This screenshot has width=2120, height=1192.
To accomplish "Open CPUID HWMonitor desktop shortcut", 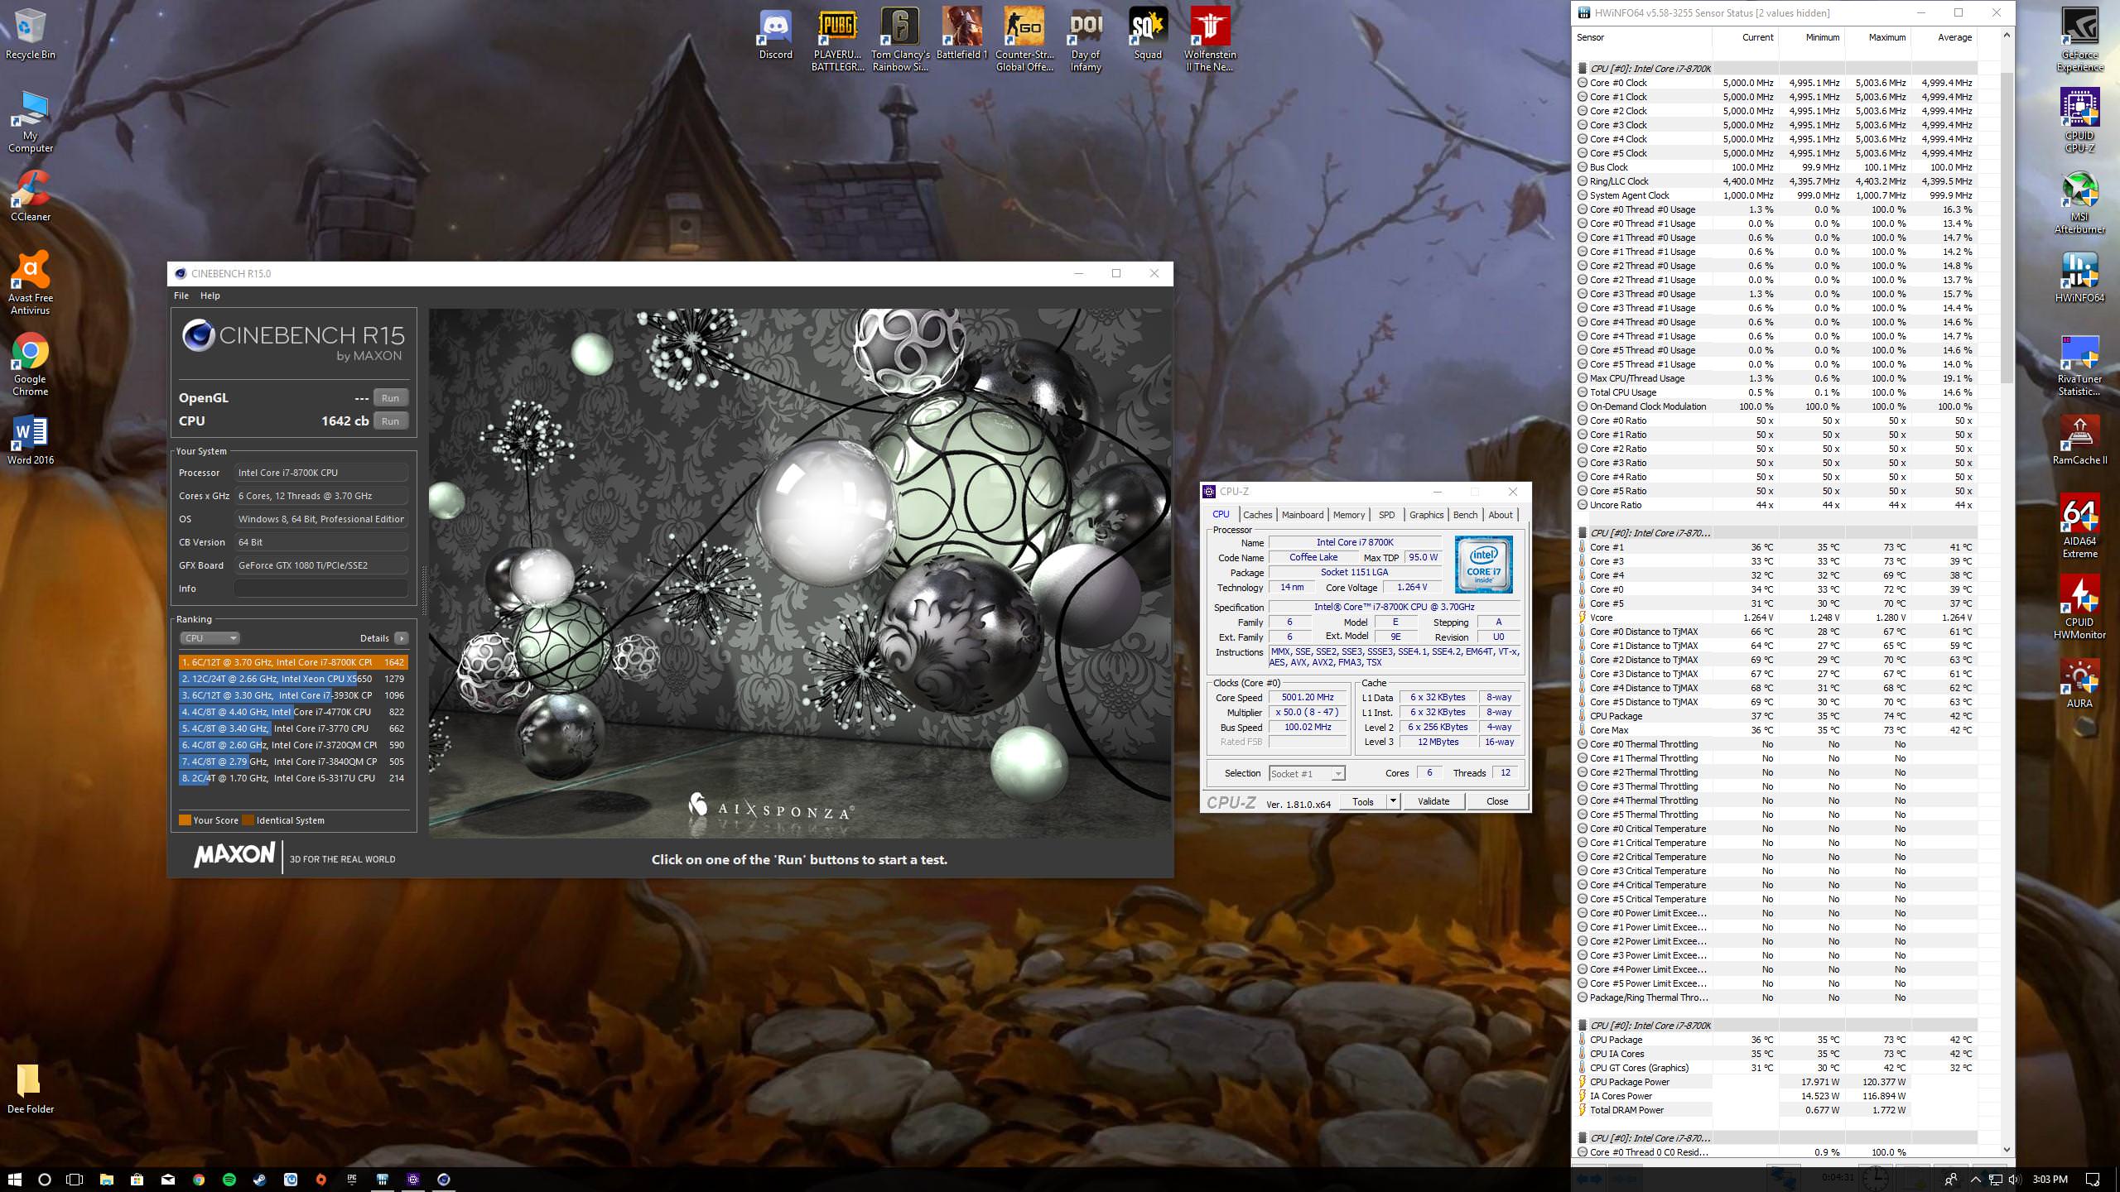I will tap(2079, 608).
